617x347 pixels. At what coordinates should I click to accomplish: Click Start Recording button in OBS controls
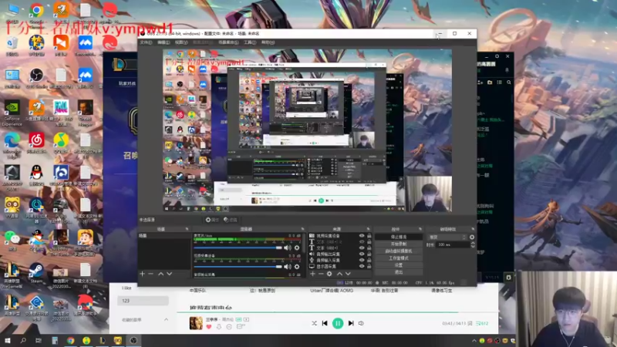tap(399, 244)
